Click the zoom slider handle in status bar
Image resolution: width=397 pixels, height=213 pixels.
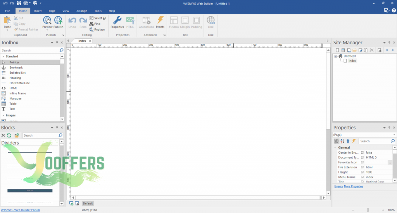pos(368,210)
